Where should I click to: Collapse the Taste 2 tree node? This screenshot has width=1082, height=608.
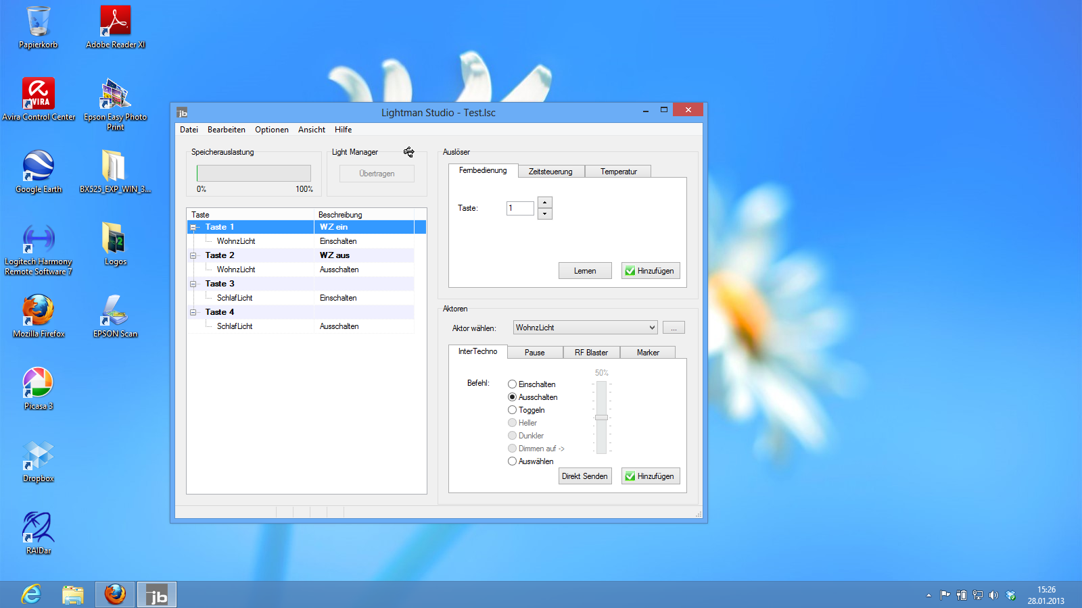pyautogui.click(x=193, y=255)
